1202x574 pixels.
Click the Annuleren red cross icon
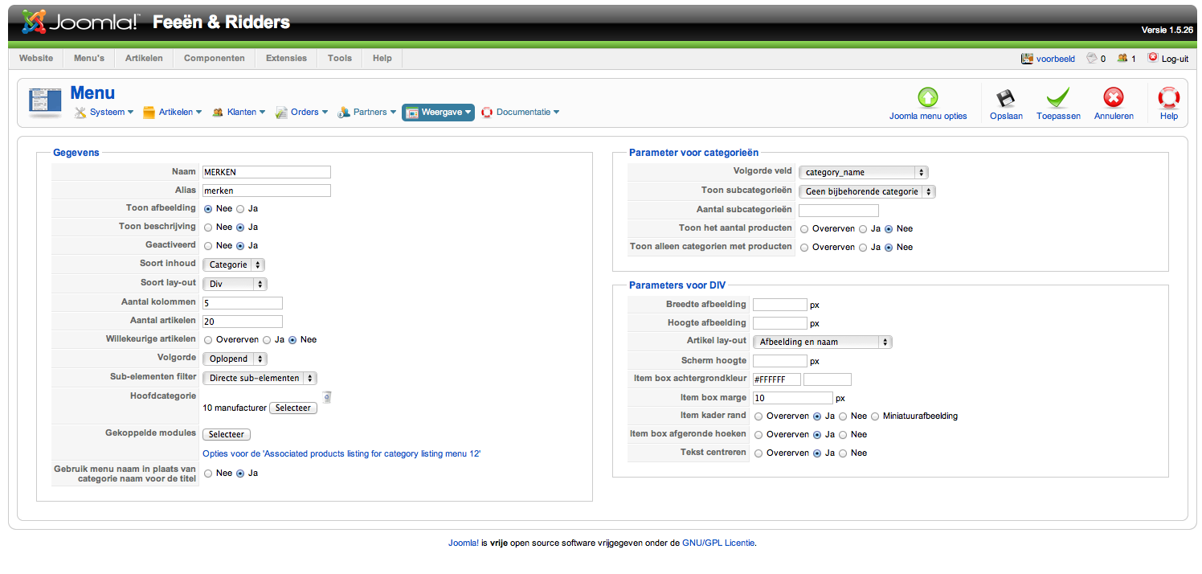(1114, 97)
